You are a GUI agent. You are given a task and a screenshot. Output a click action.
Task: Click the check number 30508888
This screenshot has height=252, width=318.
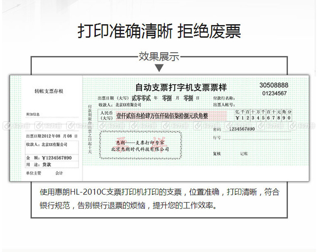274,85
